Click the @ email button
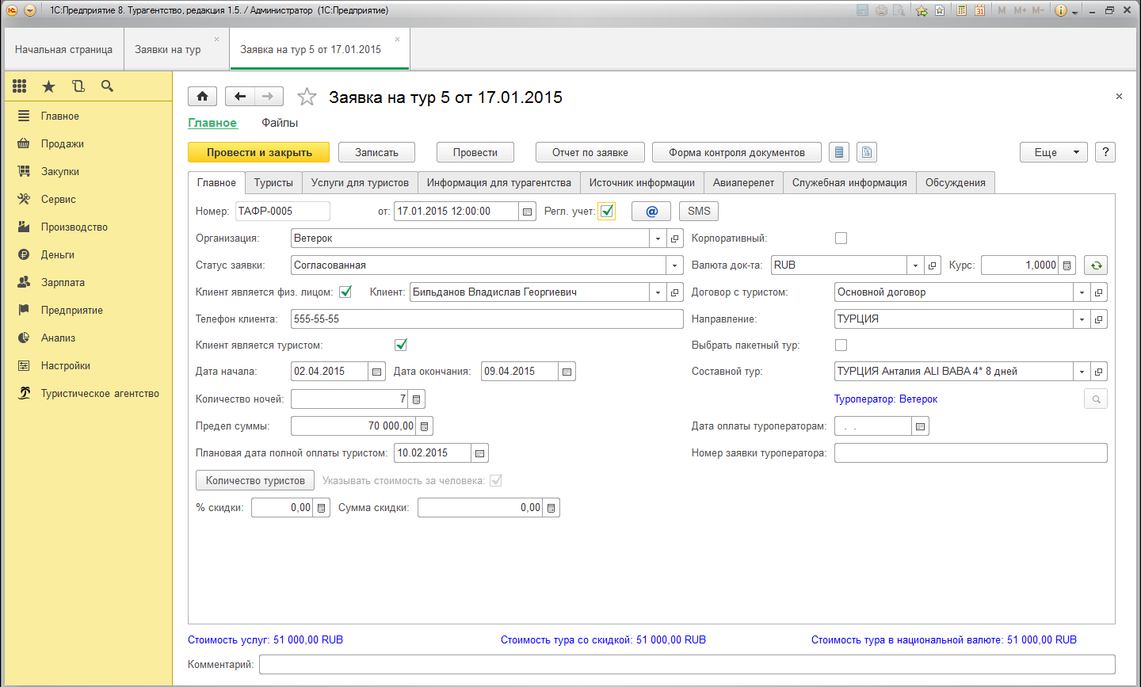Image resolution: width=1141 pixels, height=687 pixels. pos(651,211)
